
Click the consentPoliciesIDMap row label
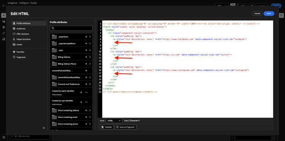[x=61, y=71]
